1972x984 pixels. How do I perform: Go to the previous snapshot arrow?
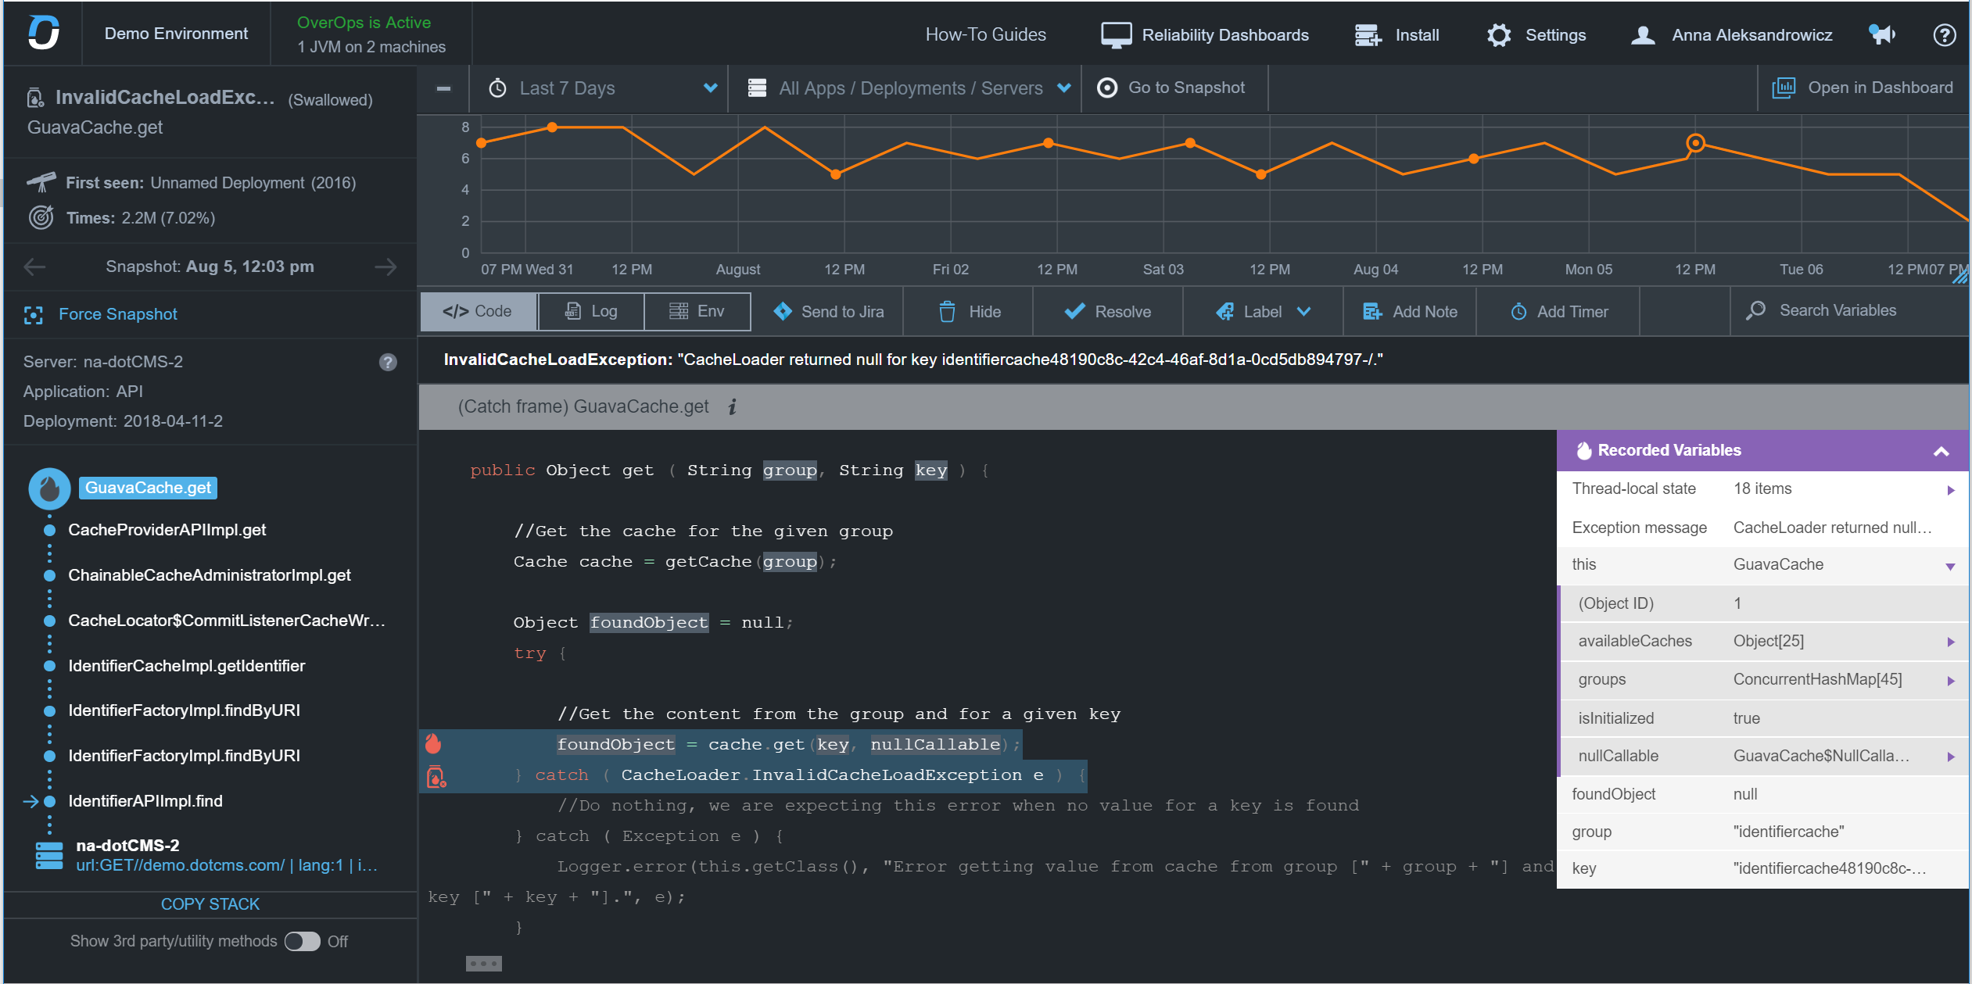point(34,267)
